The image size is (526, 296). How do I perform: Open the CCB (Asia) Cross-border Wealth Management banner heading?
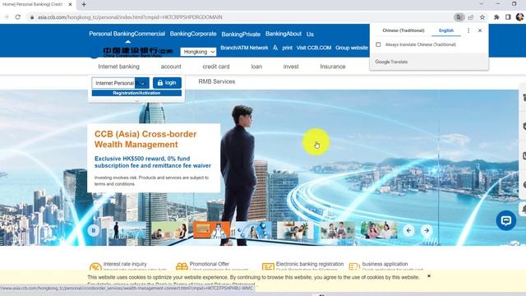click(x=145, y=139)
